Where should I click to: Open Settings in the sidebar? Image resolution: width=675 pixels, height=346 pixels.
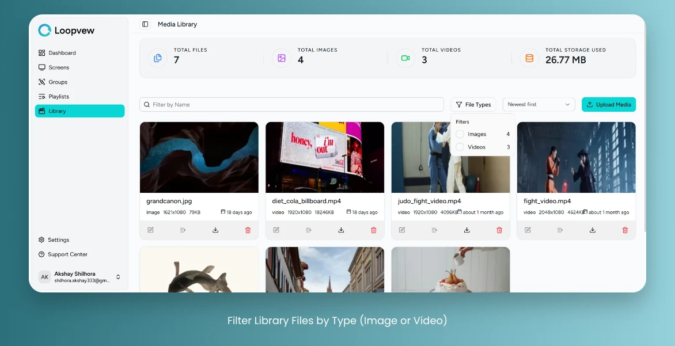79,239
